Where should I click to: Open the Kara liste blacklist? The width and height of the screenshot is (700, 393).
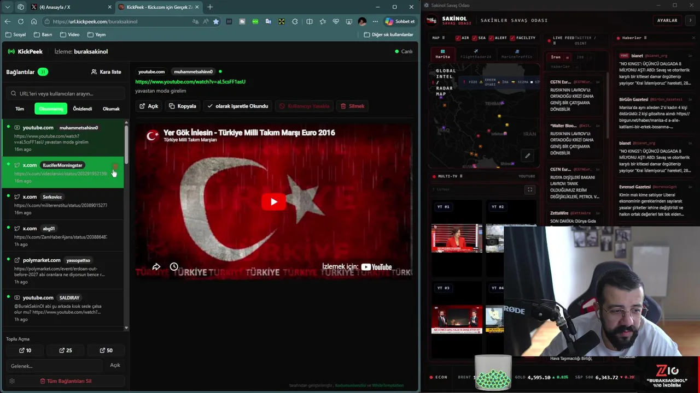coord(106,72)
